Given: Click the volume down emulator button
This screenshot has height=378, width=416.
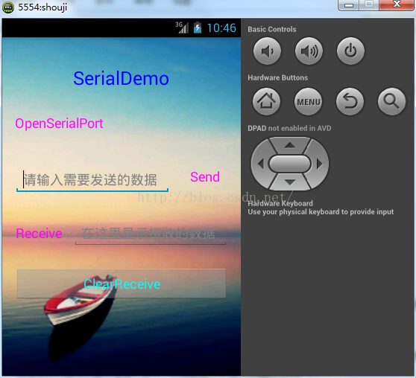Looking at the screenshot, I should pyautogui.click(x=267, y=51).
